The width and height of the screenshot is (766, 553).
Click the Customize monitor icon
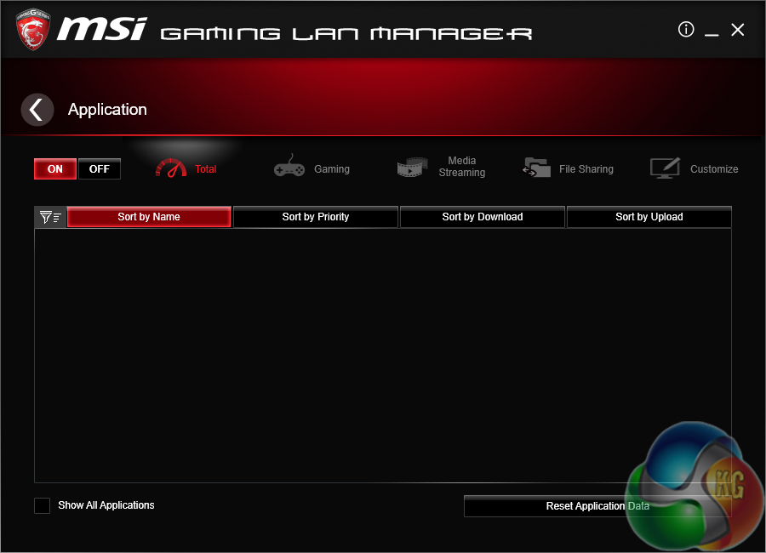click(665, 168)
